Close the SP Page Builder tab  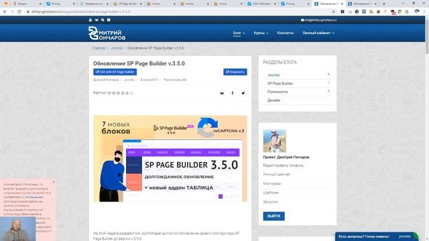click(x=141, y=4)
